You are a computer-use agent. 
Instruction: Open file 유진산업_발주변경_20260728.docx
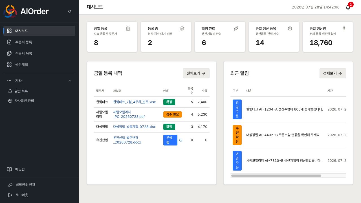[127, 140]
